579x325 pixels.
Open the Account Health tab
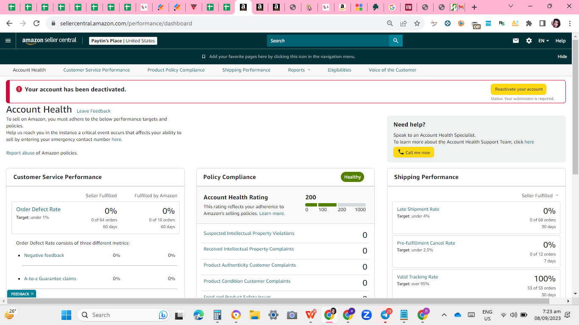point(29,70)
